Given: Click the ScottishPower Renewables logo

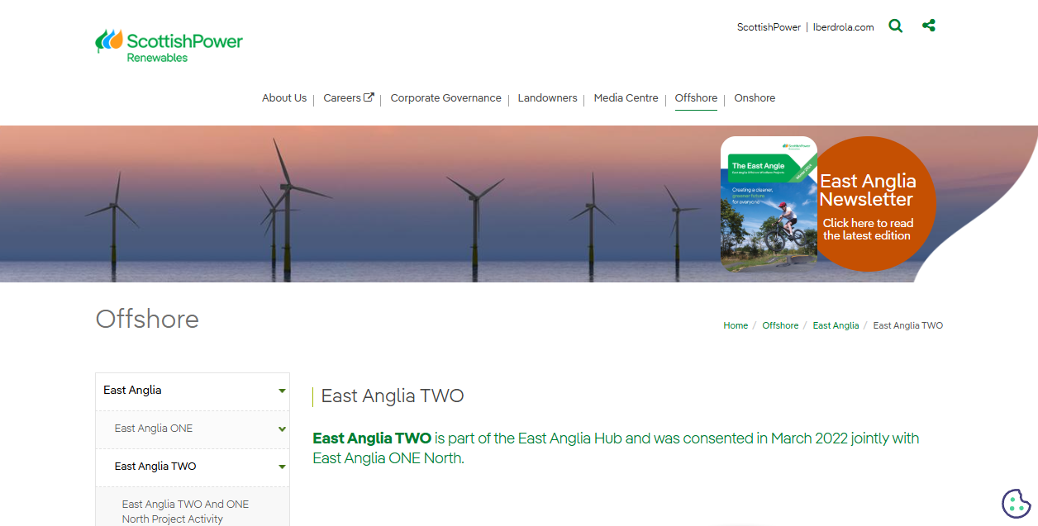Looking at the screenshot, I should tap(169, 43).
